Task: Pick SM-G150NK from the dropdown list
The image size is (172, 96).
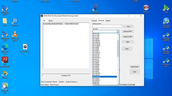Action: (105, 44)
